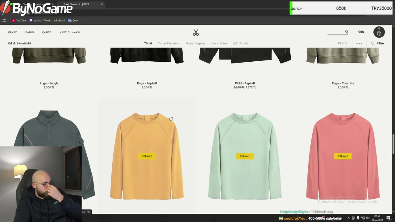Select the Basic Regular category tab

196,43
